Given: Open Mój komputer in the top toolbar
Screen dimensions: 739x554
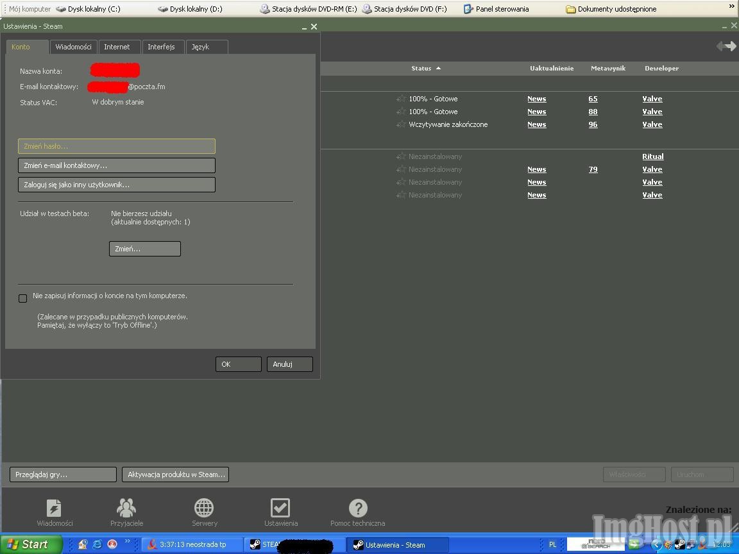Looking at the screenshot, I should (30, 9).
